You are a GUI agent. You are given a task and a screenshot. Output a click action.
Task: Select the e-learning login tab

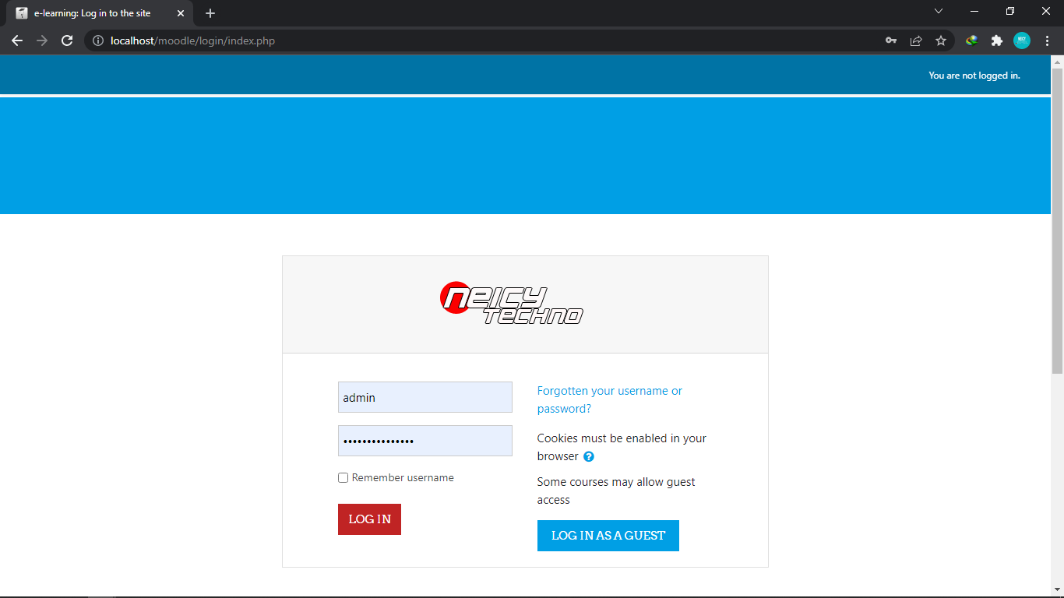click(101, 13)
